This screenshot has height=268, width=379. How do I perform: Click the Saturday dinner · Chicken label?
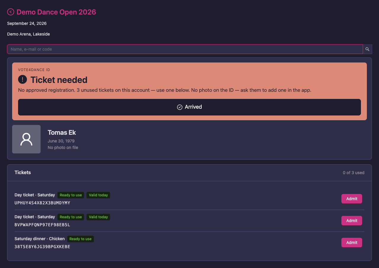click(x=40, y=239)
